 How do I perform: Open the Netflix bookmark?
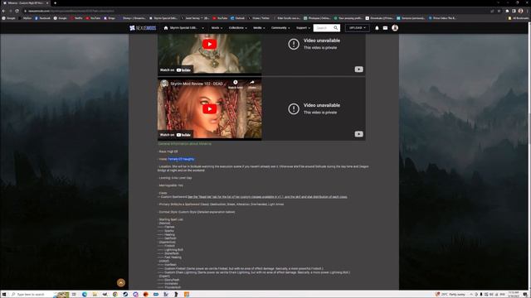point(76,18)
